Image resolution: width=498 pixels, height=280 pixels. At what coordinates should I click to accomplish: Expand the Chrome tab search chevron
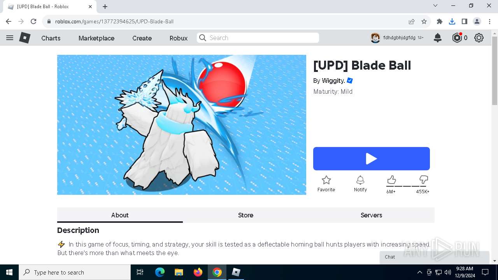tap(435, 5)
